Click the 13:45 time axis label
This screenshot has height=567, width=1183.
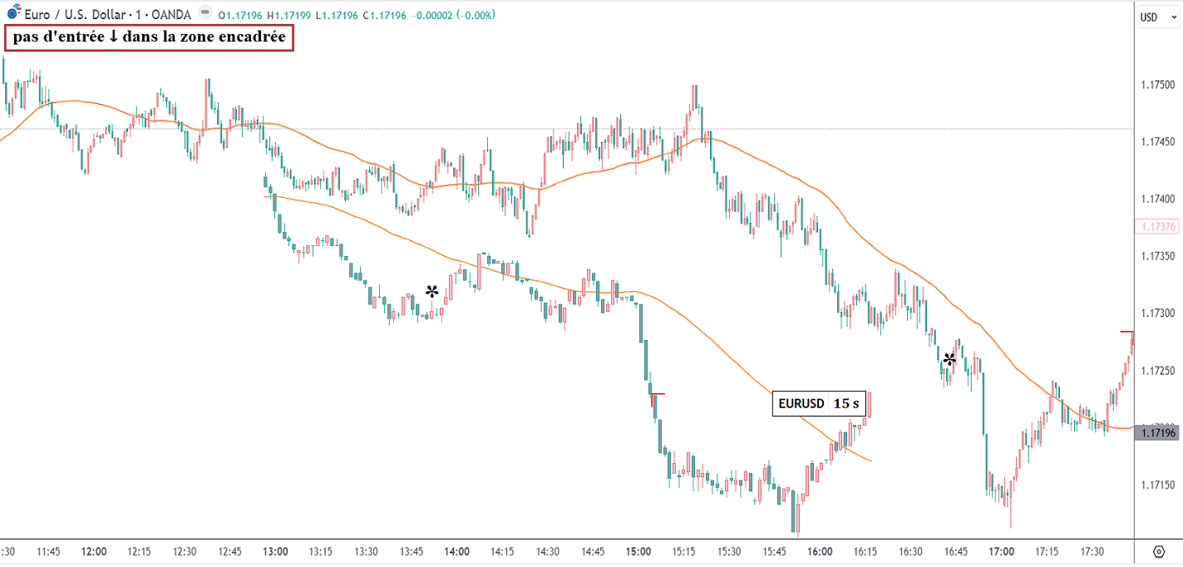coord(412,551)
